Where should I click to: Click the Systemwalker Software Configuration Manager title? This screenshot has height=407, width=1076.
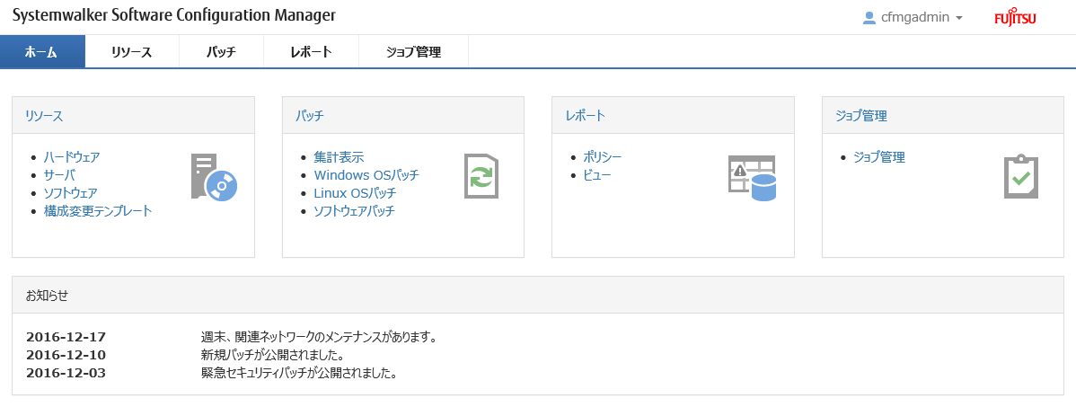[174, 15]
